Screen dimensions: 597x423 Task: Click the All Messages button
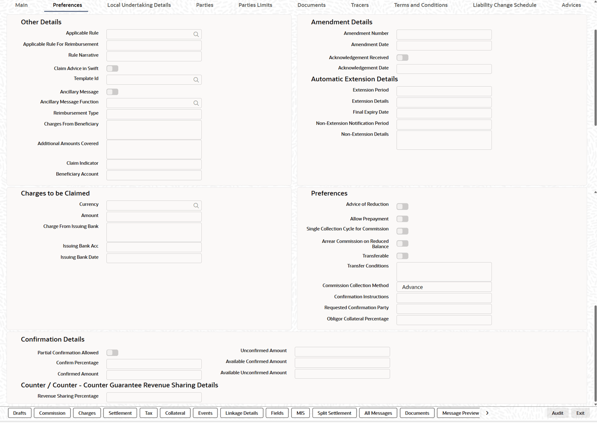tap(378, 413)
